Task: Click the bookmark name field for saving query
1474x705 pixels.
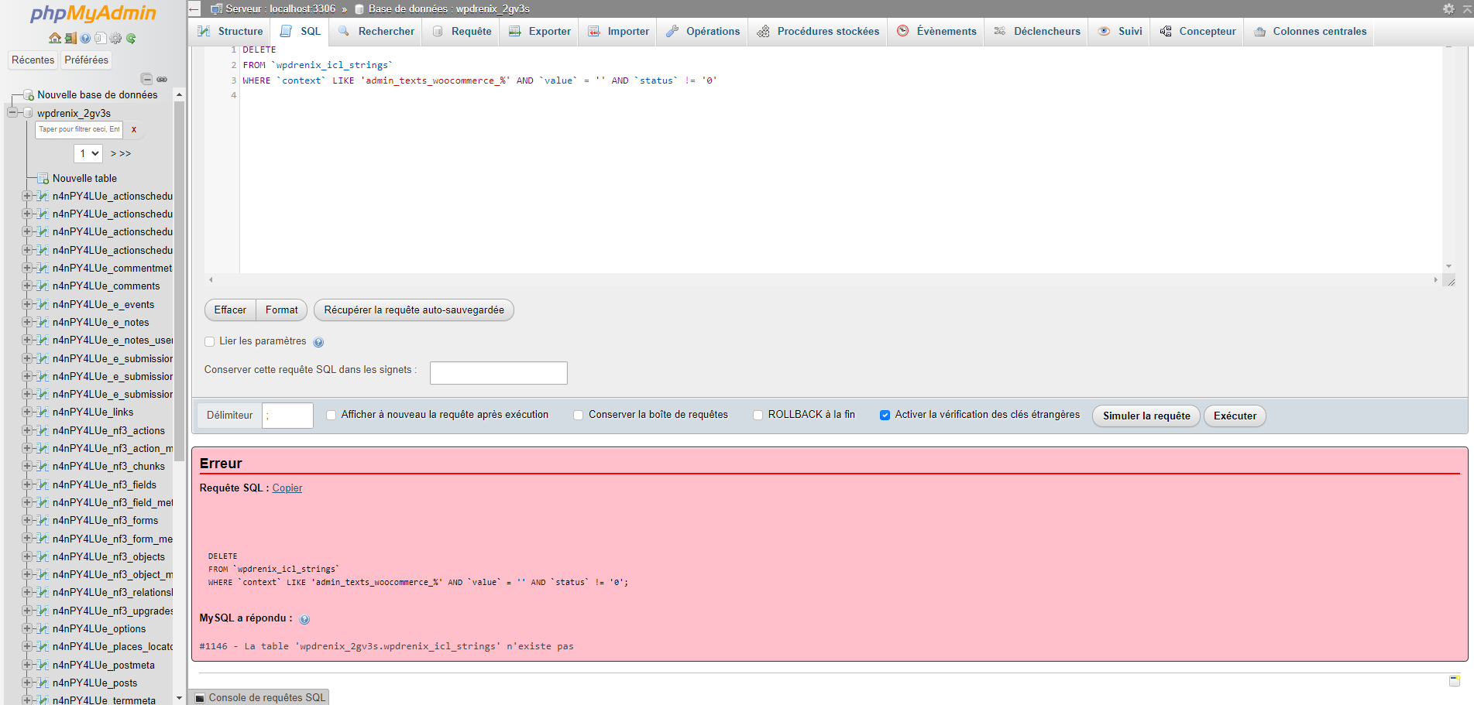Action: click(x=499, y=373)
